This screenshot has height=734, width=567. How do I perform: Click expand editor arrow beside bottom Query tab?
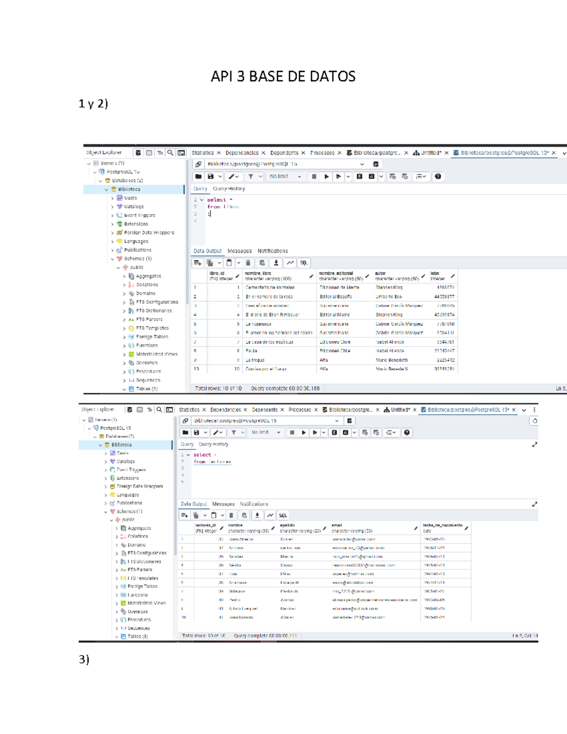pyautogui.click(x=534, y=444)
